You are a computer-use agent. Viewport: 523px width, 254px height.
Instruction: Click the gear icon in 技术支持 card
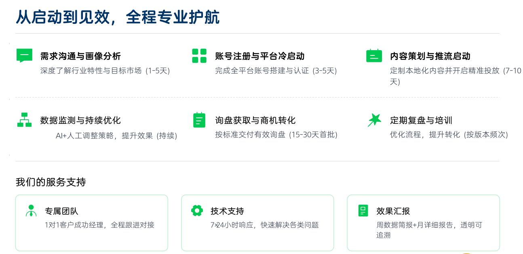pos(197,211)
